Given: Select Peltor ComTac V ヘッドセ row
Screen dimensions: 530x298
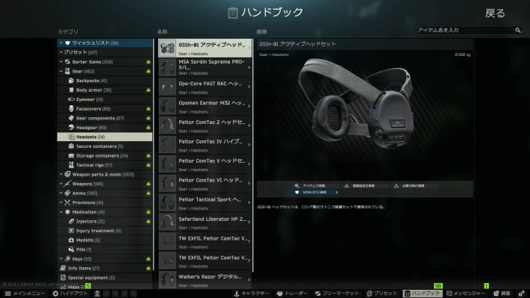Looking at the screenshot, I should click(x=205, y=164).
